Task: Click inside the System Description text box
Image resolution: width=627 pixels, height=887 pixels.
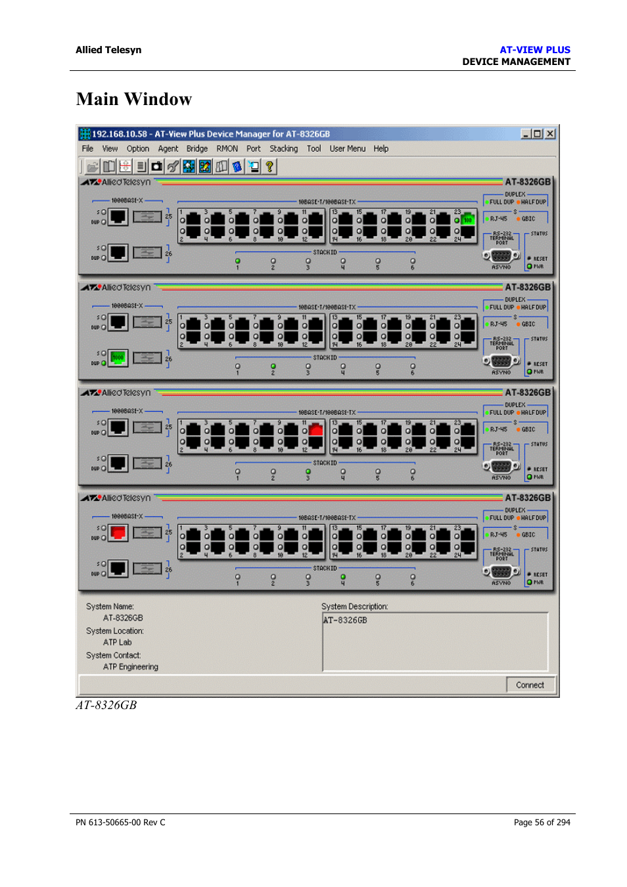Action: (436, 642)
